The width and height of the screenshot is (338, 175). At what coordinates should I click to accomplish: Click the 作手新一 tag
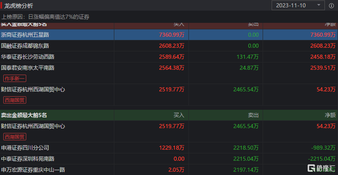click(x=15, y=78)
